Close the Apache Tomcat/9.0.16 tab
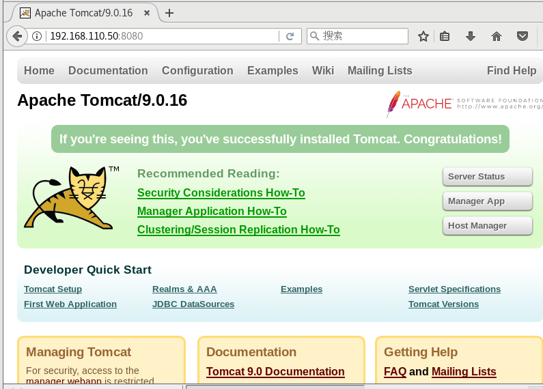The width and height of the screenshot is (543, 389). click(147, 13)
